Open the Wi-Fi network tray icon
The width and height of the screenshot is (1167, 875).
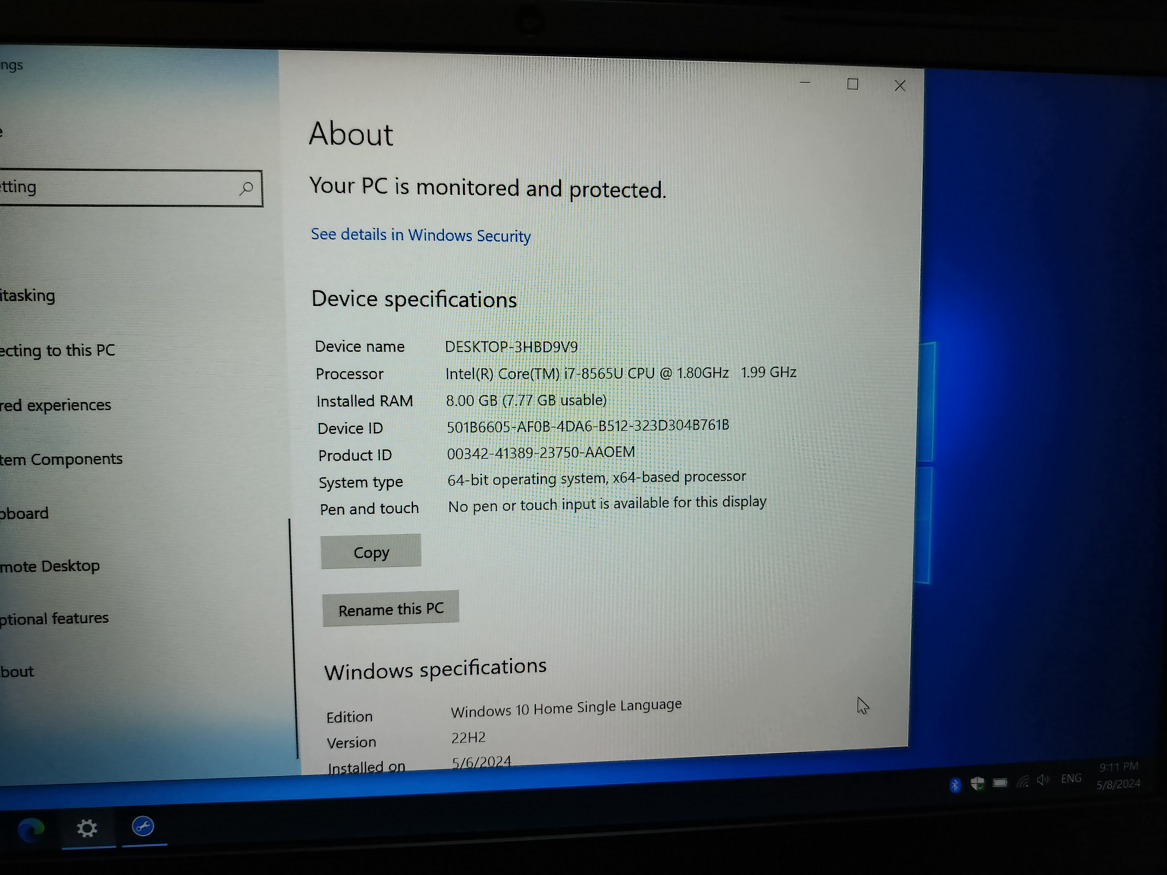(1023, 782)
